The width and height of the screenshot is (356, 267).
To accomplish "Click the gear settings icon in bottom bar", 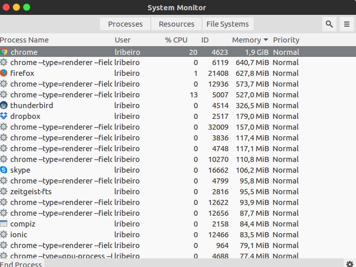I will click(x=350, y=263).
